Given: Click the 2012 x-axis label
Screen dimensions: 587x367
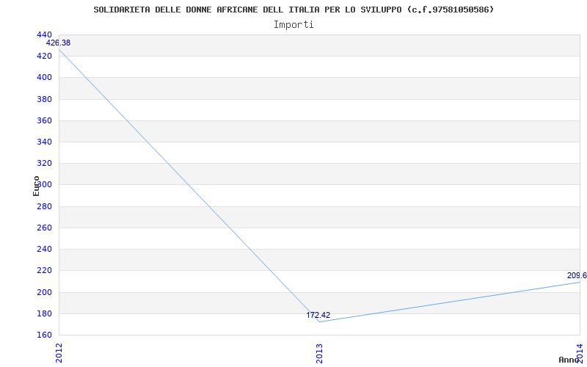Looking at the screenshot, I should pyautogui.click(x=59, y=353).
